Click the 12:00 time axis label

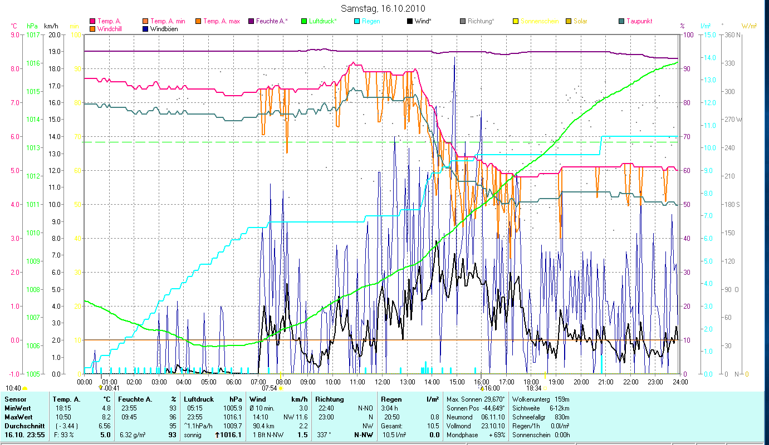click(383, 382)
